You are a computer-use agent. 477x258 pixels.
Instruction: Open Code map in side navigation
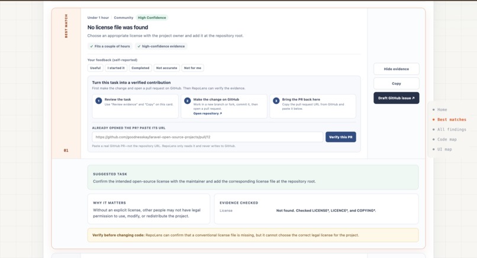447,139
